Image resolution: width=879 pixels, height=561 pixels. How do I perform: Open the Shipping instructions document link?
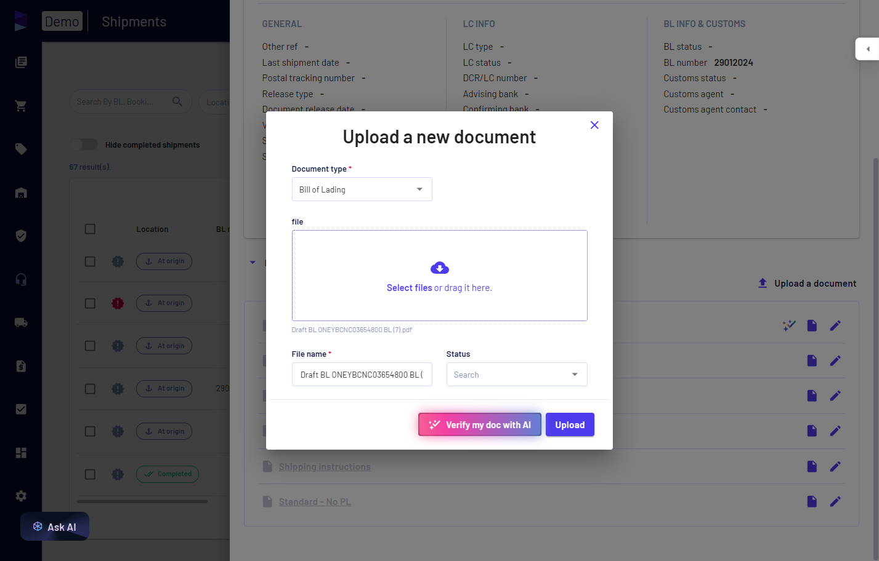pyautogui.click(x=325, y=467)
